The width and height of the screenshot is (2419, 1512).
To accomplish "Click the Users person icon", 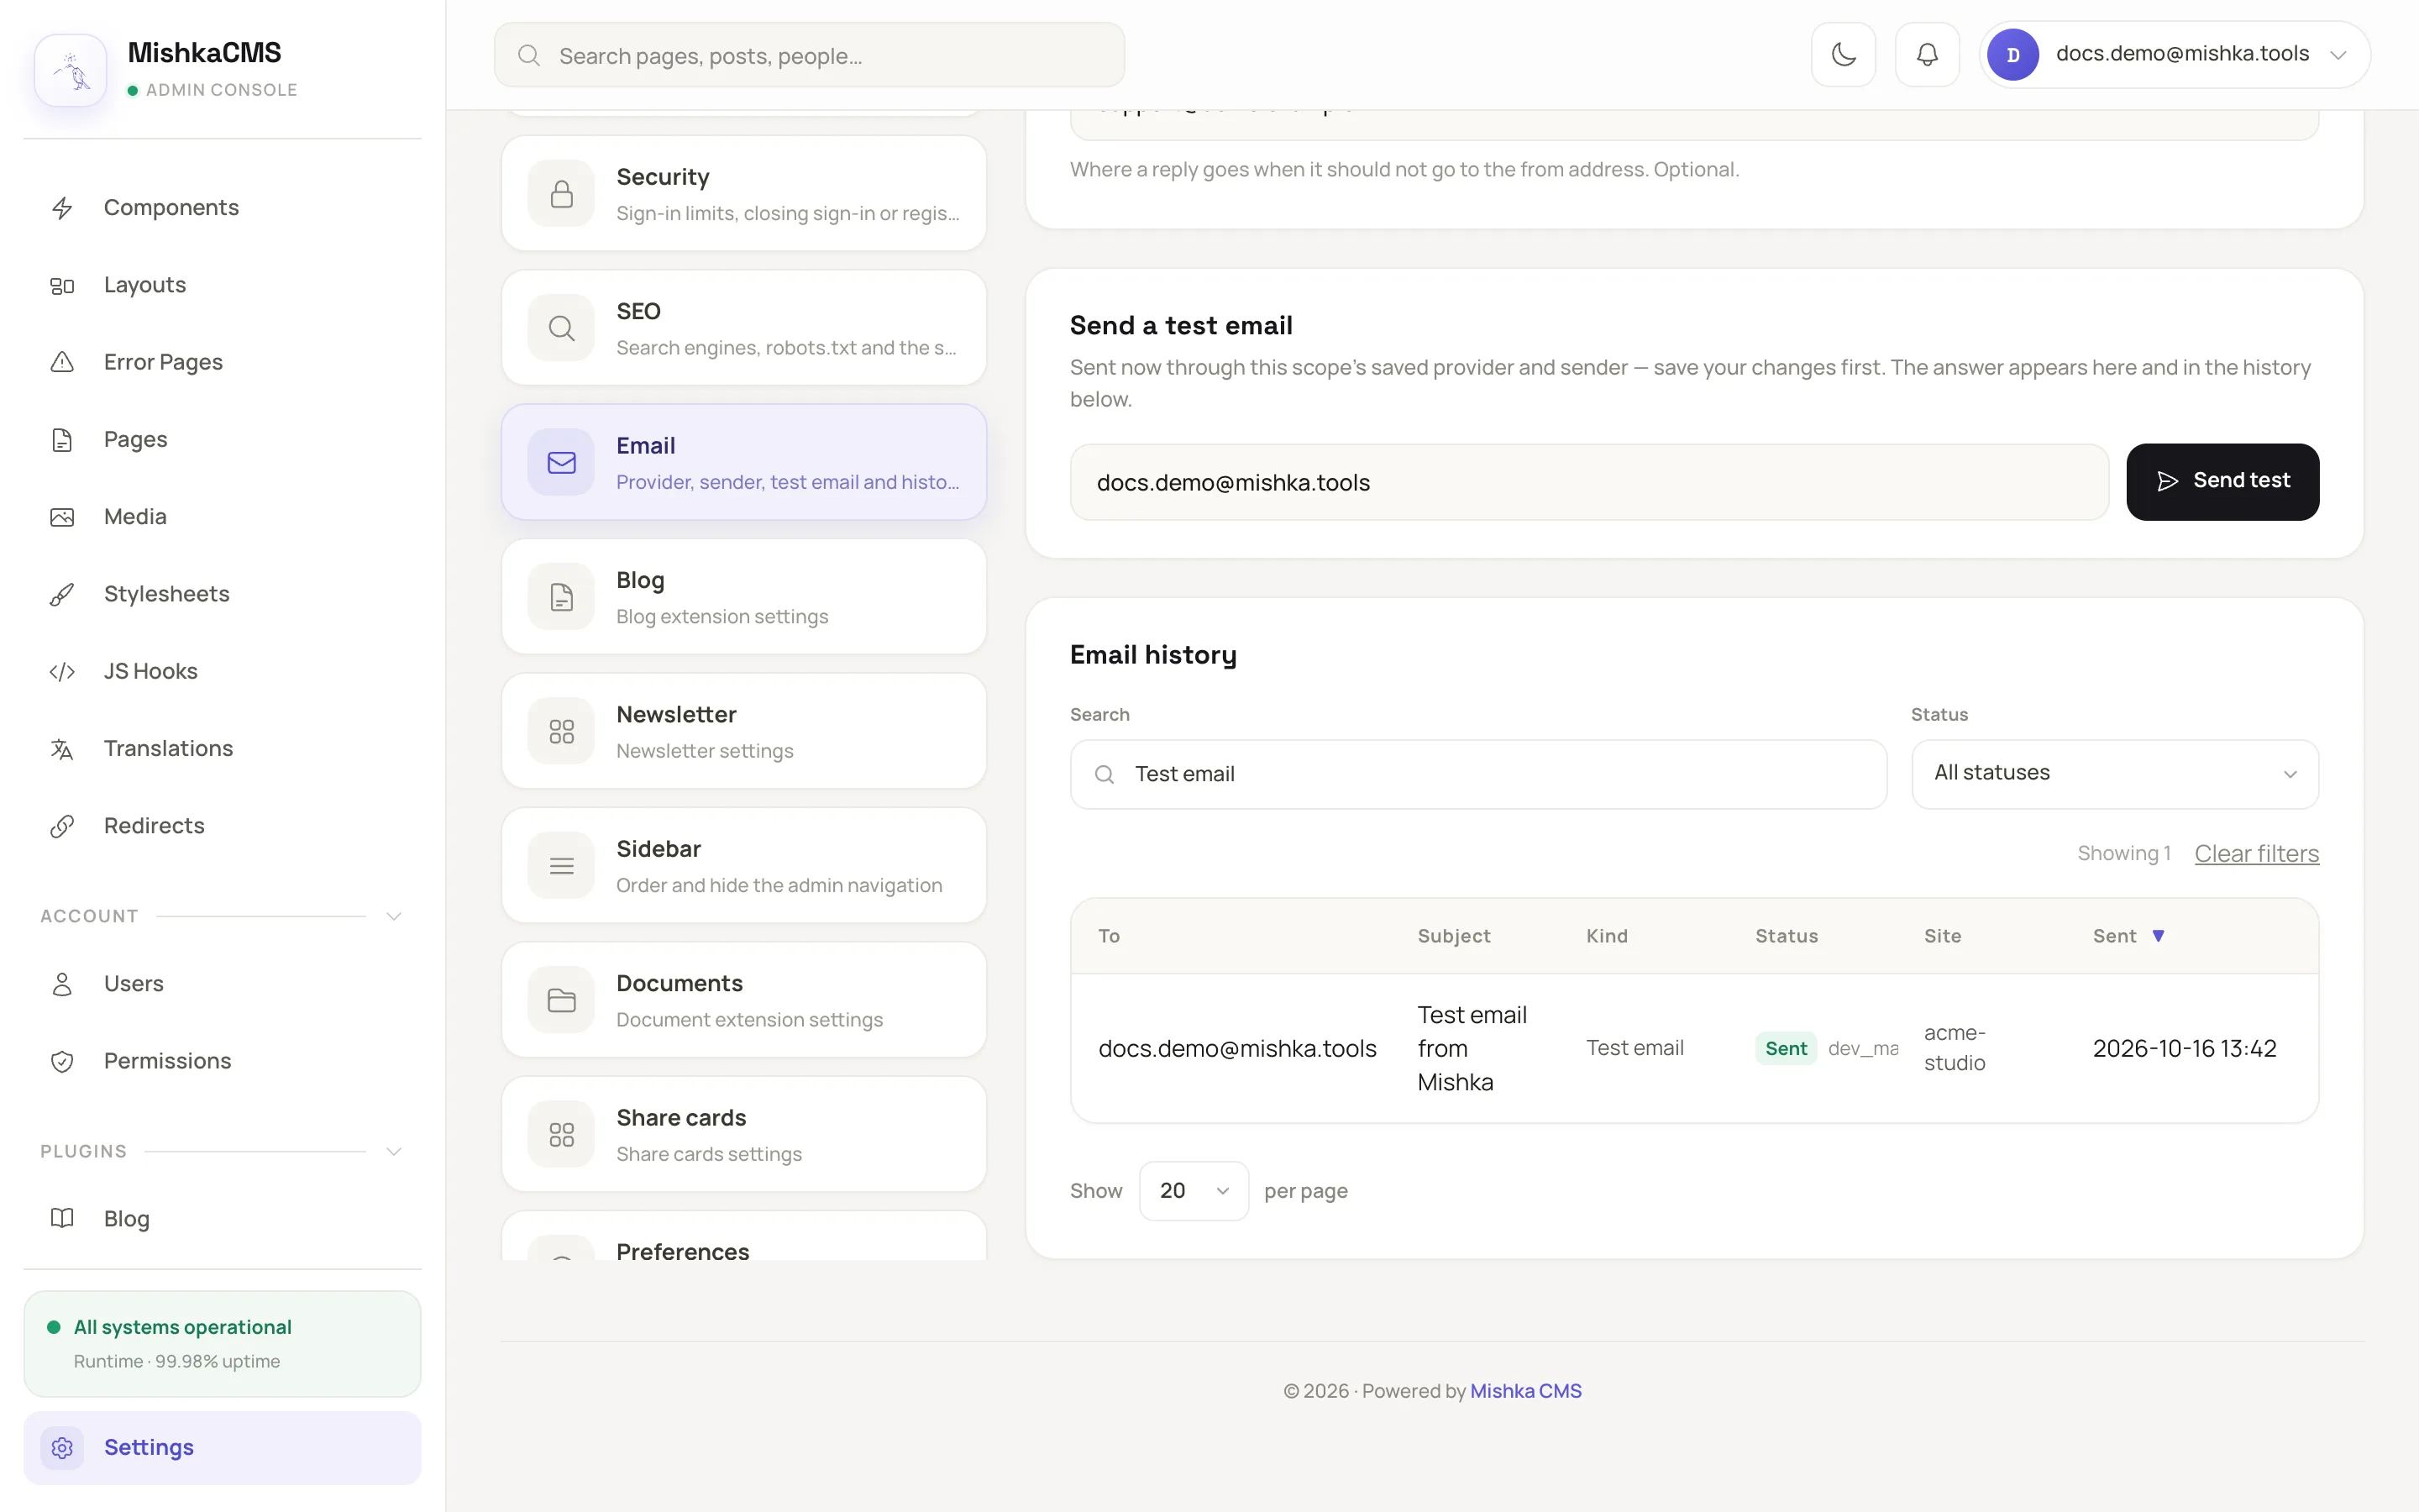I will [x=62, y=984].
